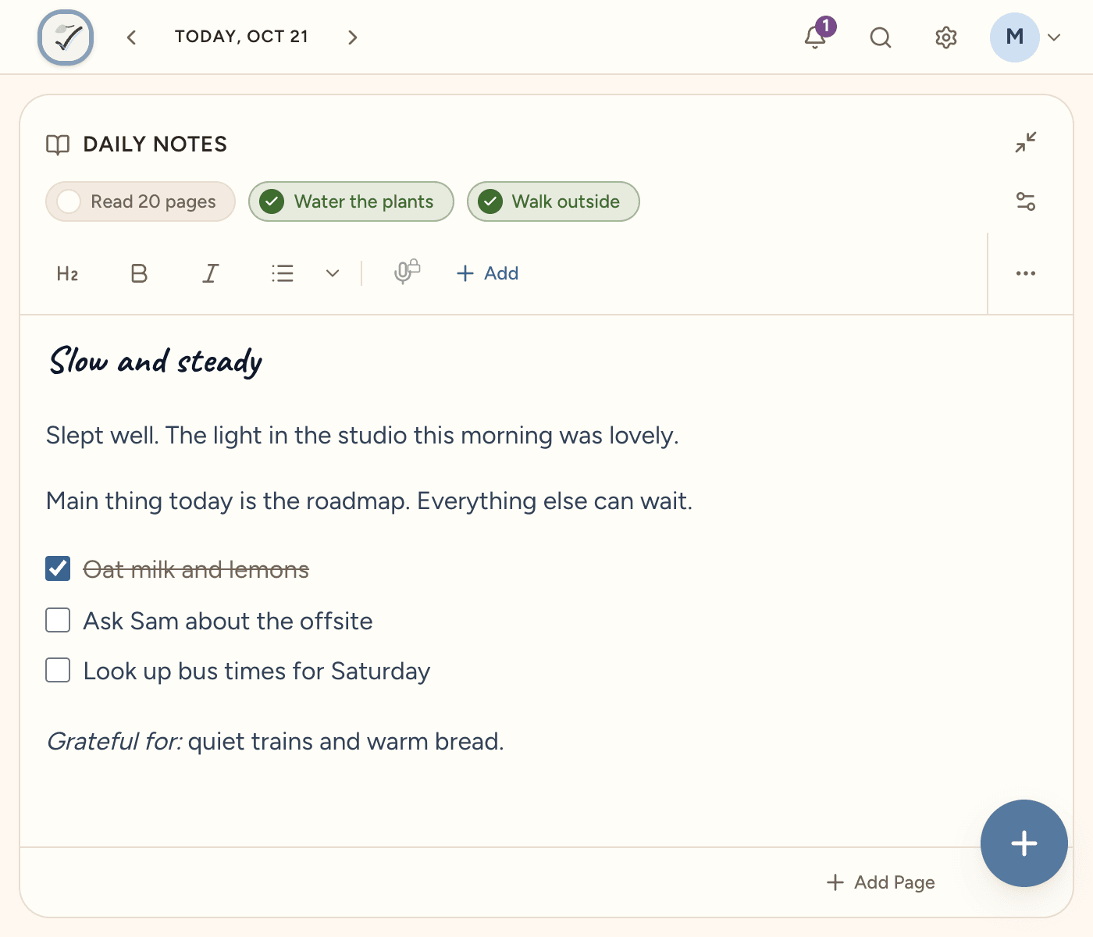Go to the next day
This screenshot has width=1093, height=937.
tap(352, 37)
